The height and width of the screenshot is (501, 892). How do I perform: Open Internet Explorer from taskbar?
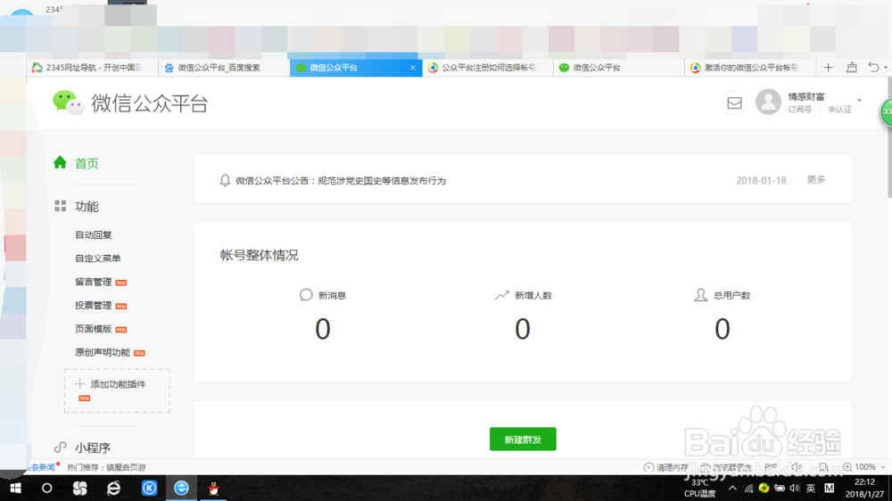point(114,488)
